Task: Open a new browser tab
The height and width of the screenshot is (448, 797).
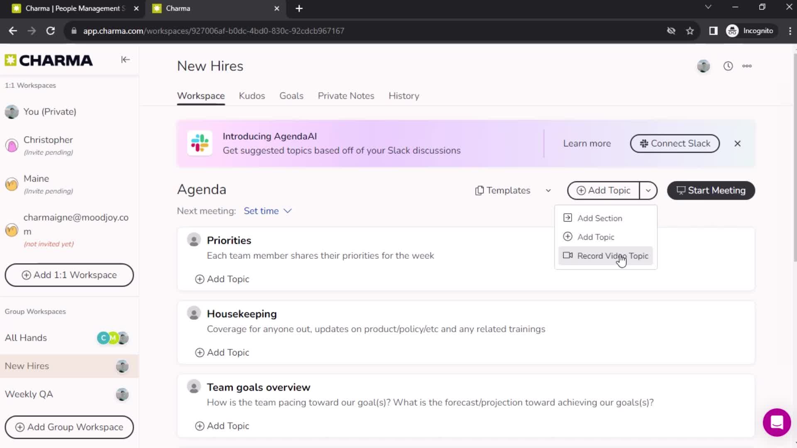Action: [x=299, y=8]
